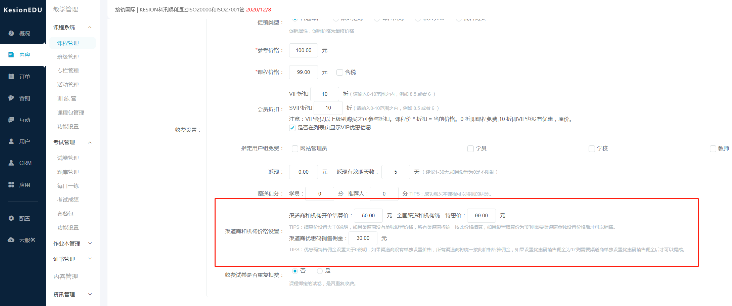Viewport: 732px width, 306px height.
Task: Open the 订单 (Orders) section
Action: (22, 77)
